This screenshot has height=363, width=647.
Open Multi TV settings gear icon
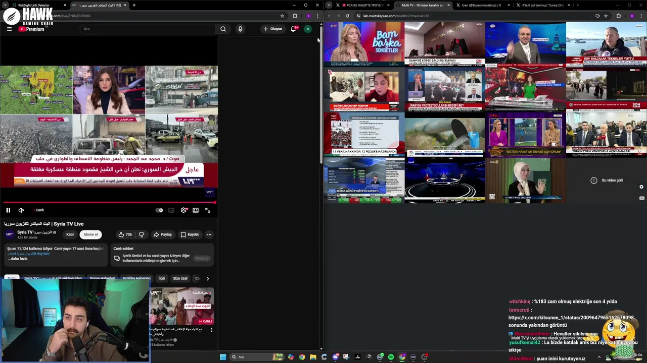pos(641,187)
